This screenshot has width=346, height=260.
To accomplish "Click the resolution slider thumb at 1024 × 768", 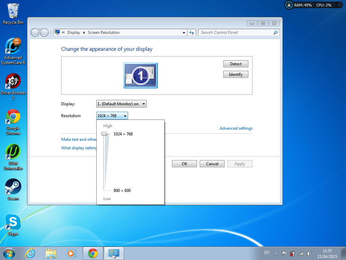I will pyautogui.click(x=104, y=134).
